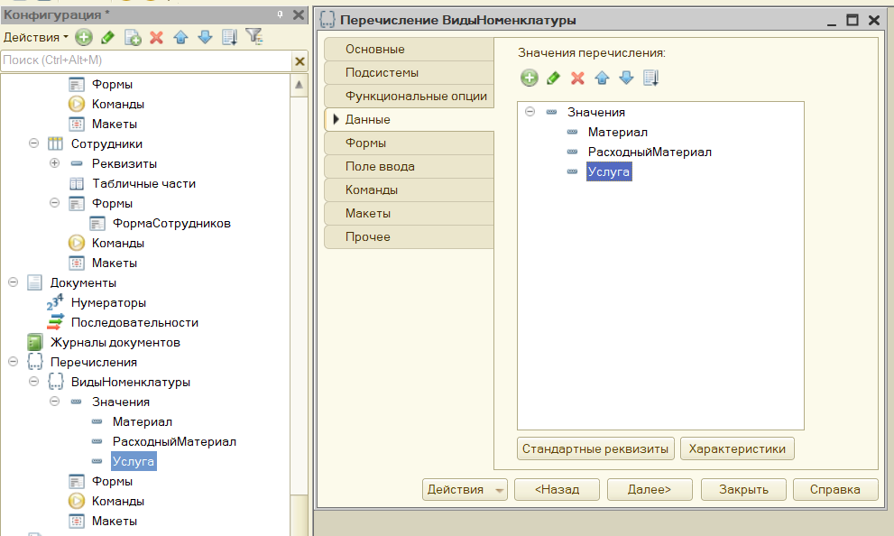Switch to the Прочее tab
Image resolution: width=894 pixels, height=536 pixels.
coord(409,236)
